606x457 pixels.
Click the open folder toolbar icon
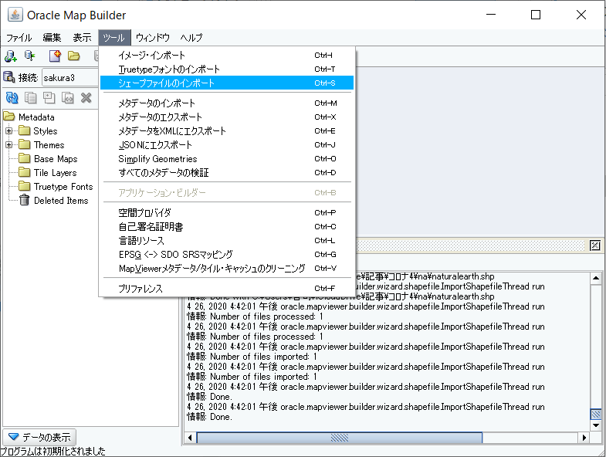[74, 56]
